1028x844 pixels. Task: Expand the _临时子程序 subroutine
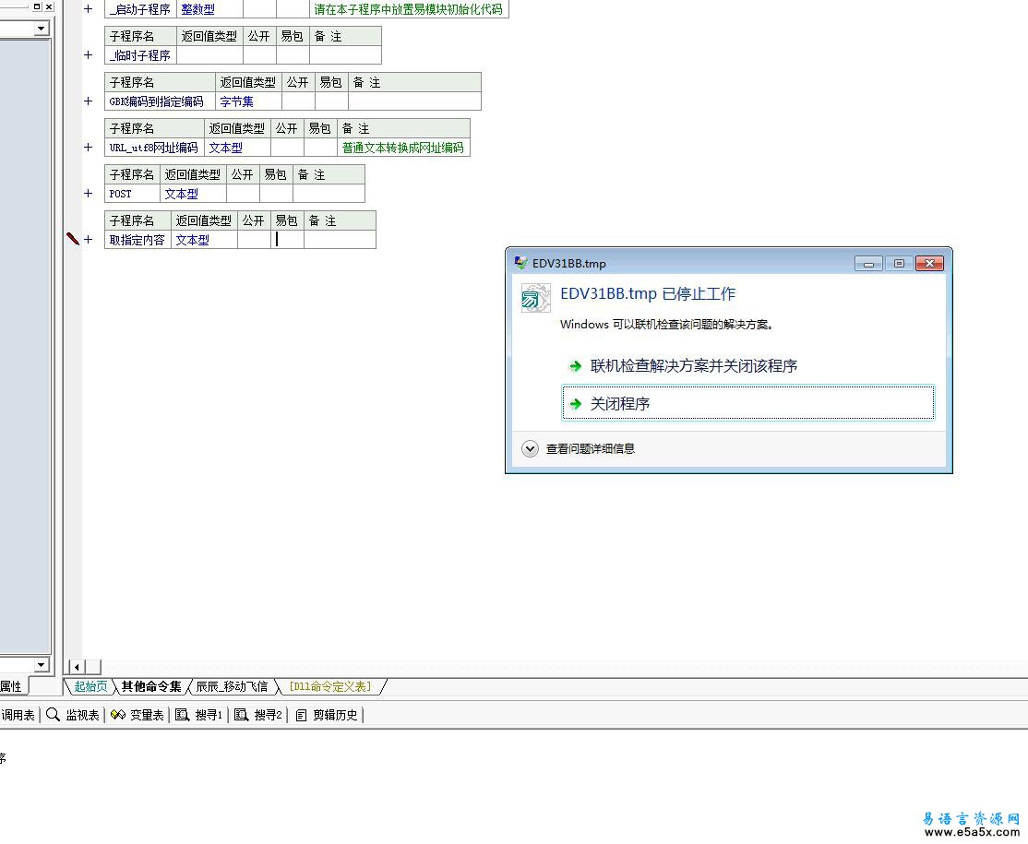pyautogui.click(x=88, y=55)
